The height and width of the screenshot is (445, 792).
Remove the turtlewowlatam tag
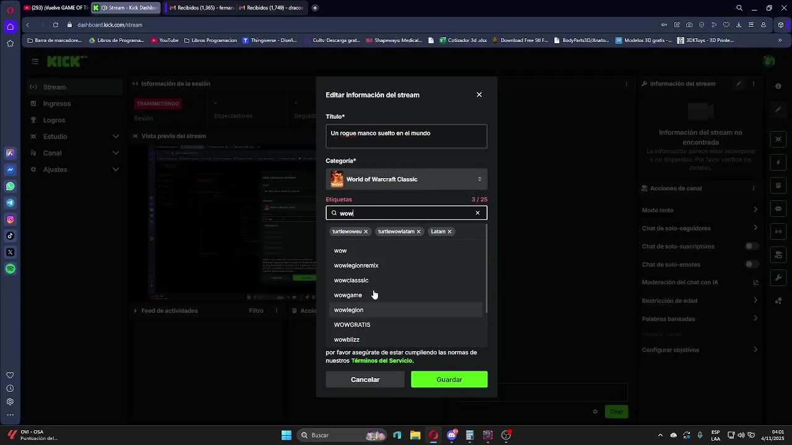pyautogui.click(x=418, y=232)
